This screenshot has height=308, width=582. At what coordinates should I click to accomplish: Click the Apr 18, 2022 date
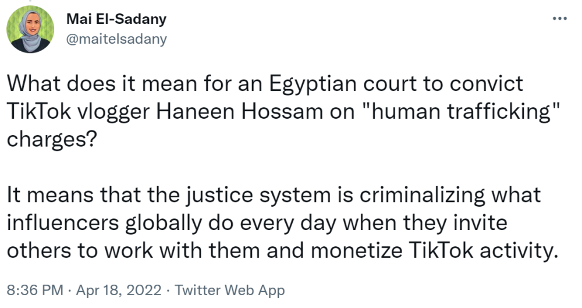pyautogui.click(x=119, y=290)
